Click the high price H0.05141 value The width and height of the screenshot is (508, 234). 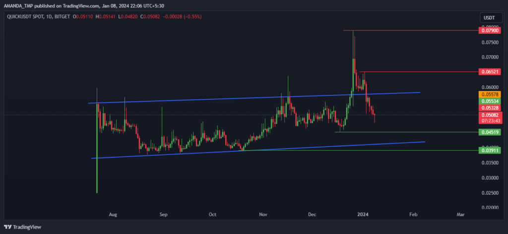(106, 16)
